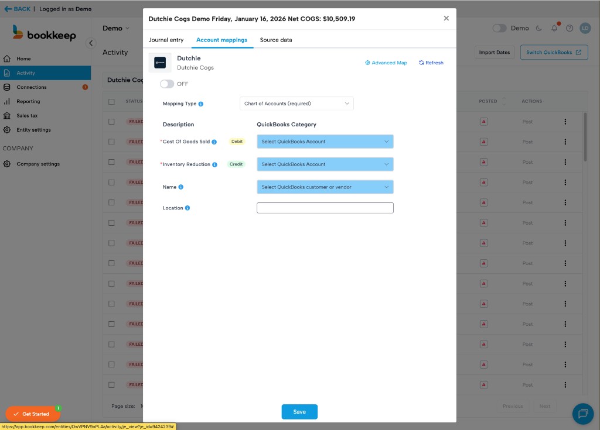Screen dimensions: 600x430
Task: Open the Select QuickBooks customer or vendor dropdown
Action: coord(325,187)
